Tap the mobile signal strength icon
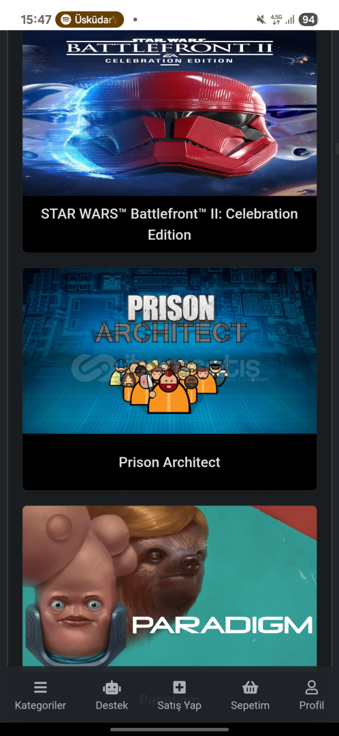Screen dimensions: 339x736 pos(290,20)
